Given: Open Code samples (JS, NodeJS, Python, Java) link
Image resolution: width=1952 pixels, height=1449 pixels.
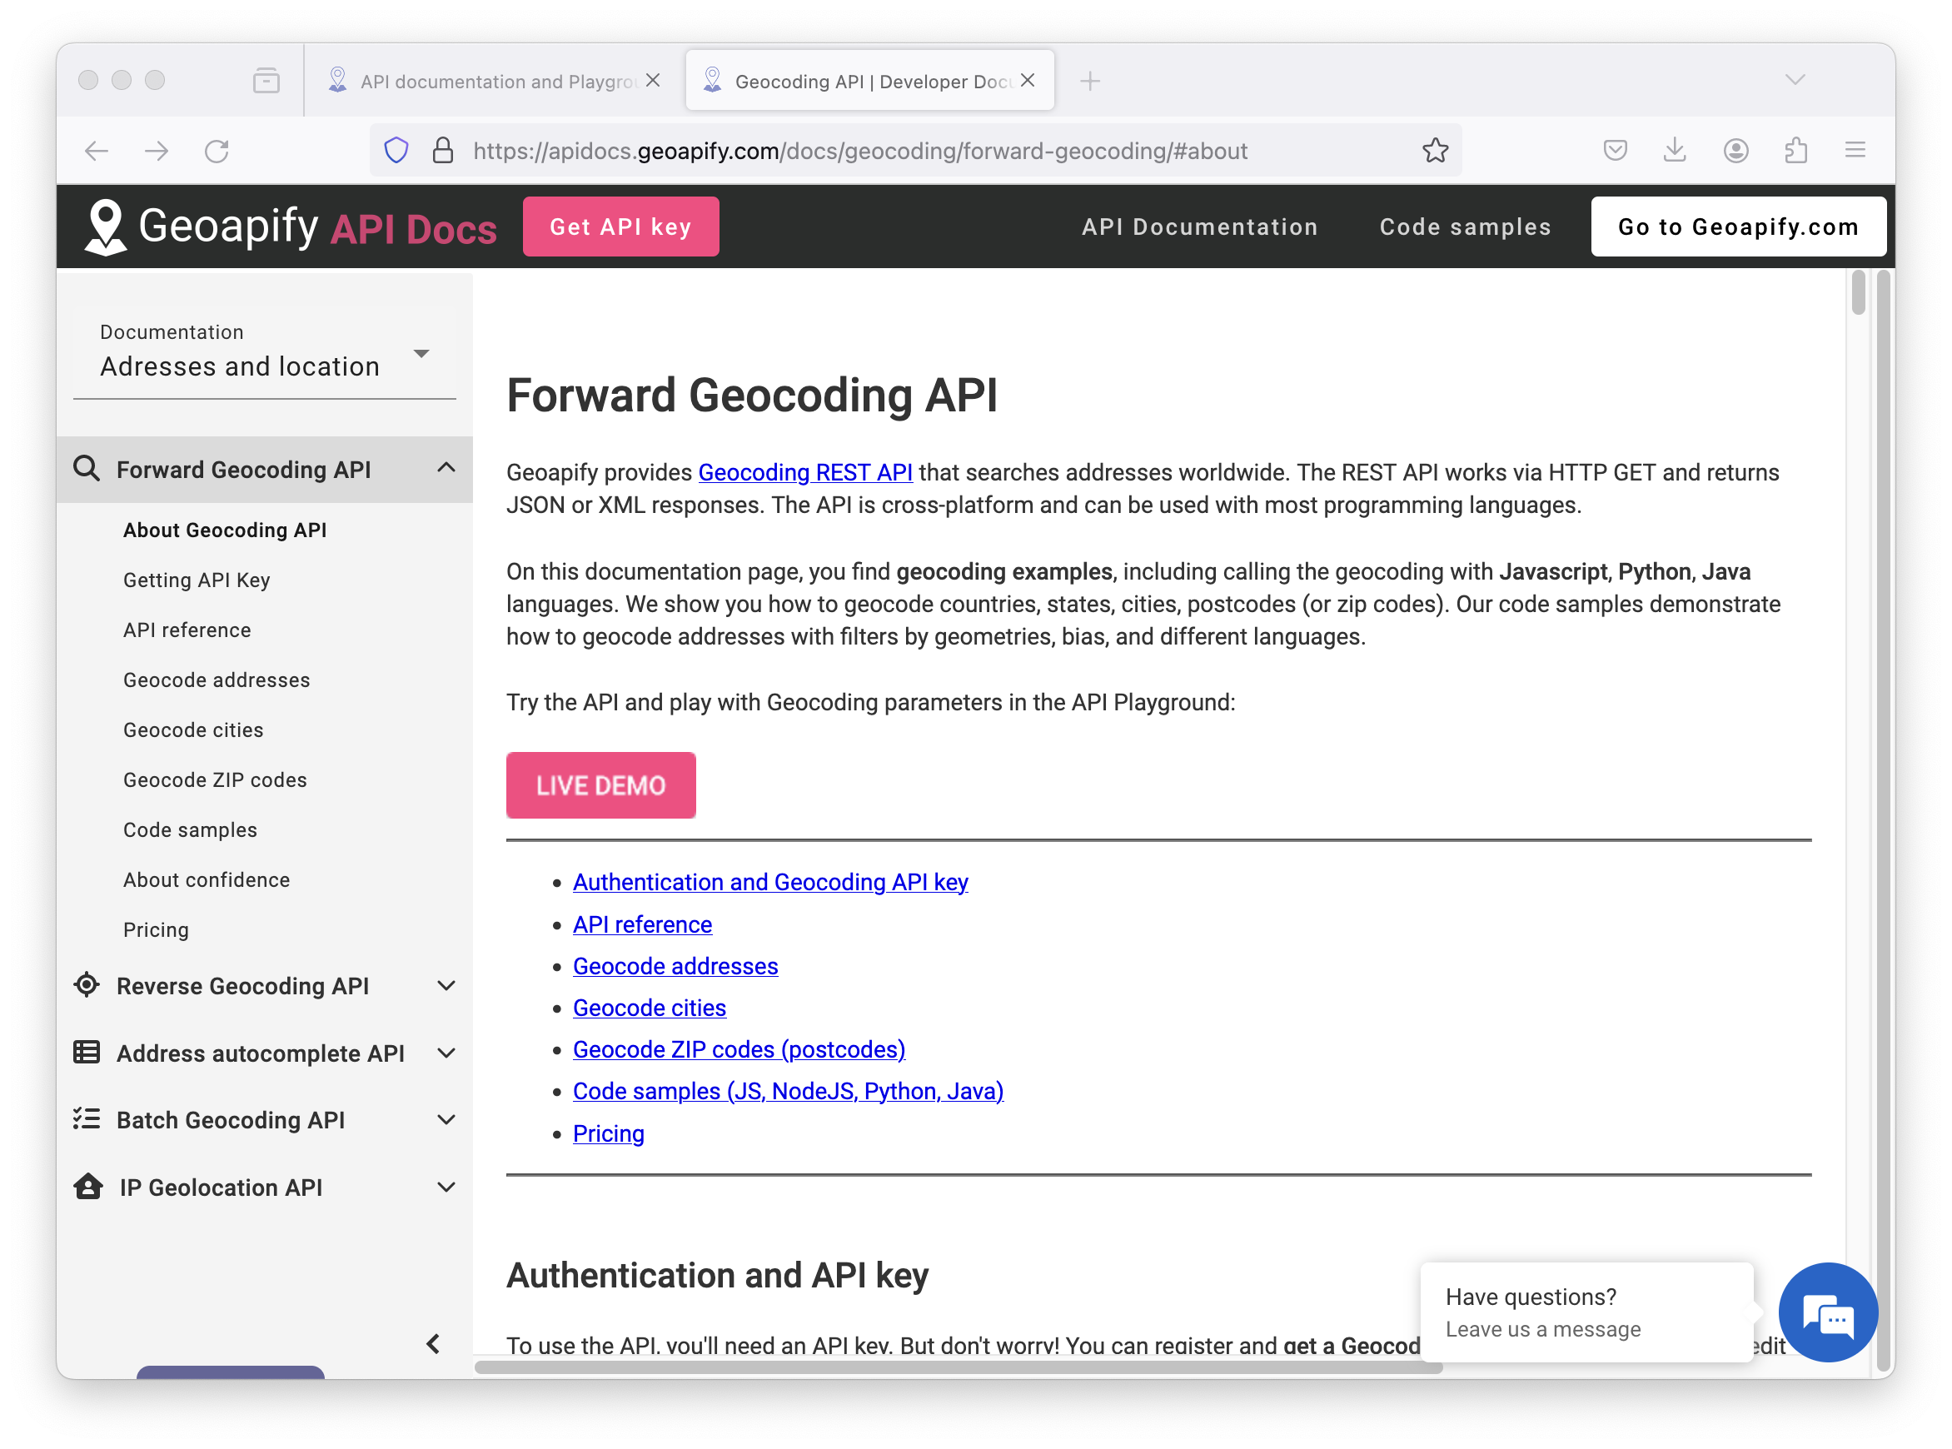Looking at the screenshot, I should (x=788, y=1091).
